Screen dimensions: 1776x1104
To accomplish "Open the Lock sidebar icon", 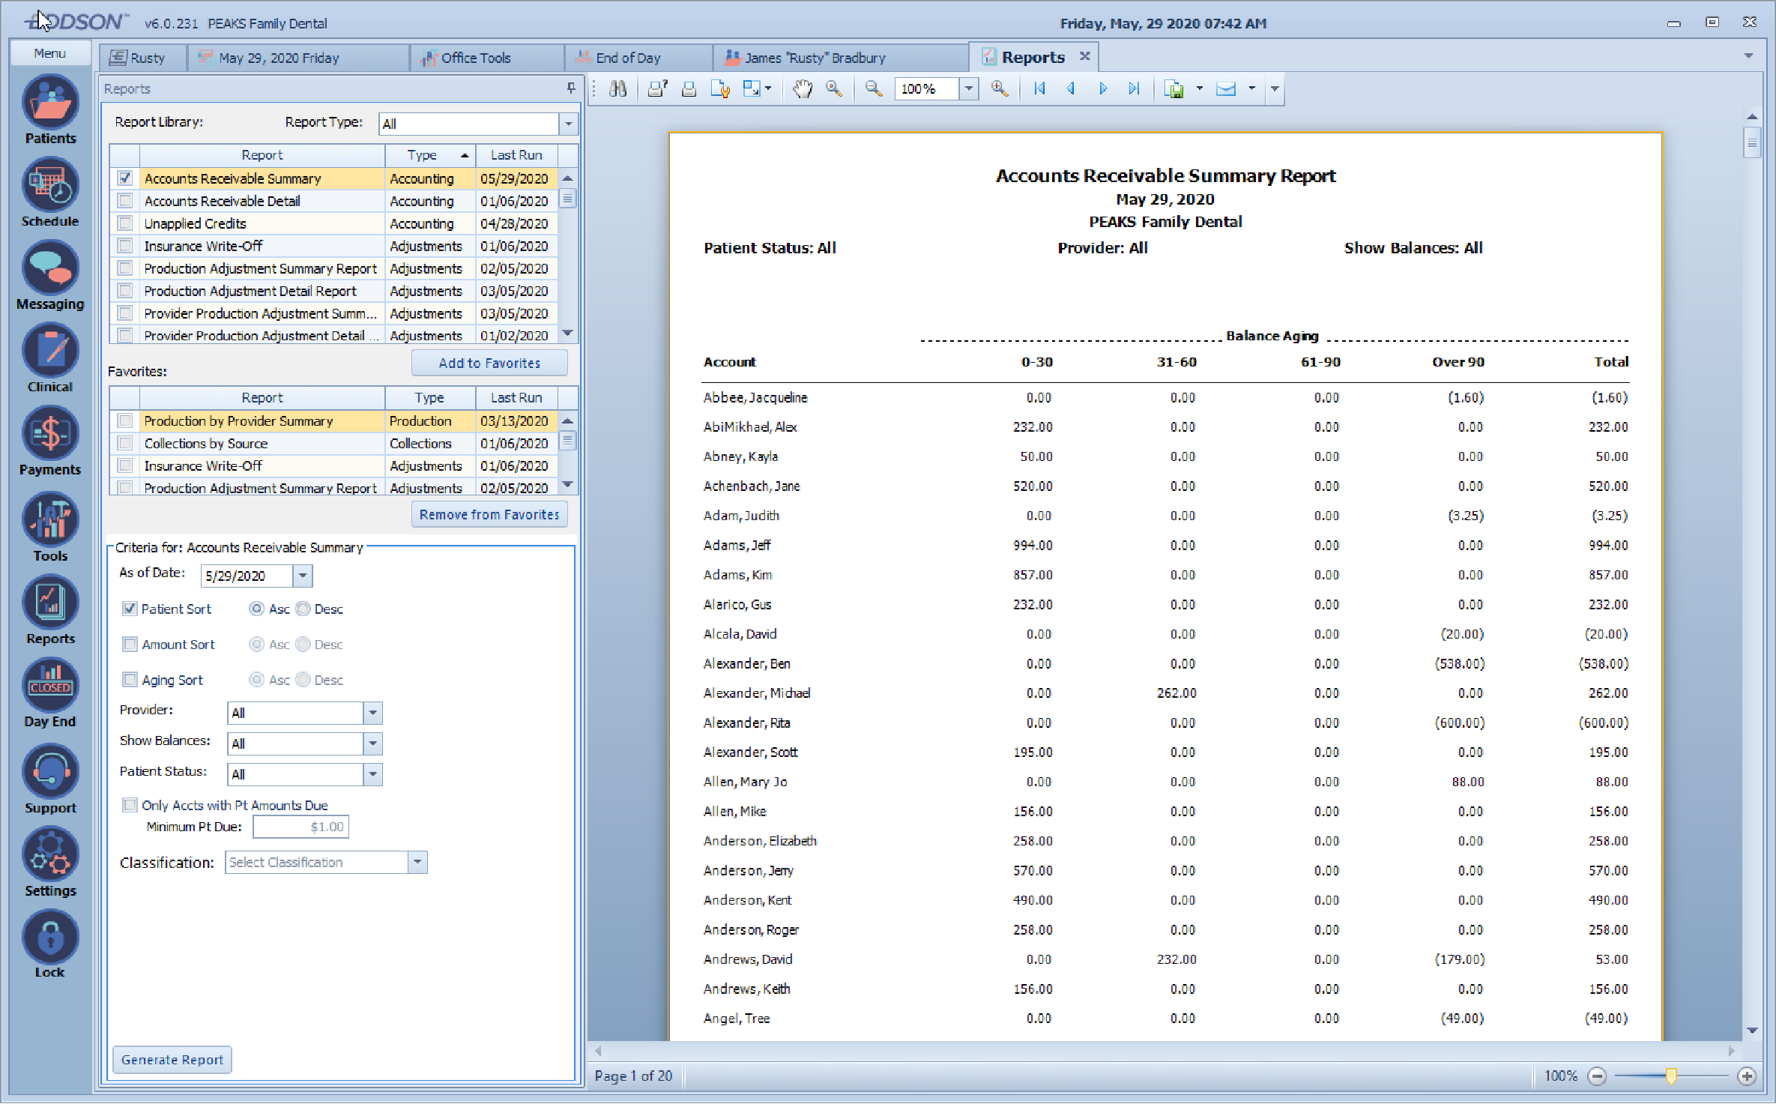I will tap(50, 937).
